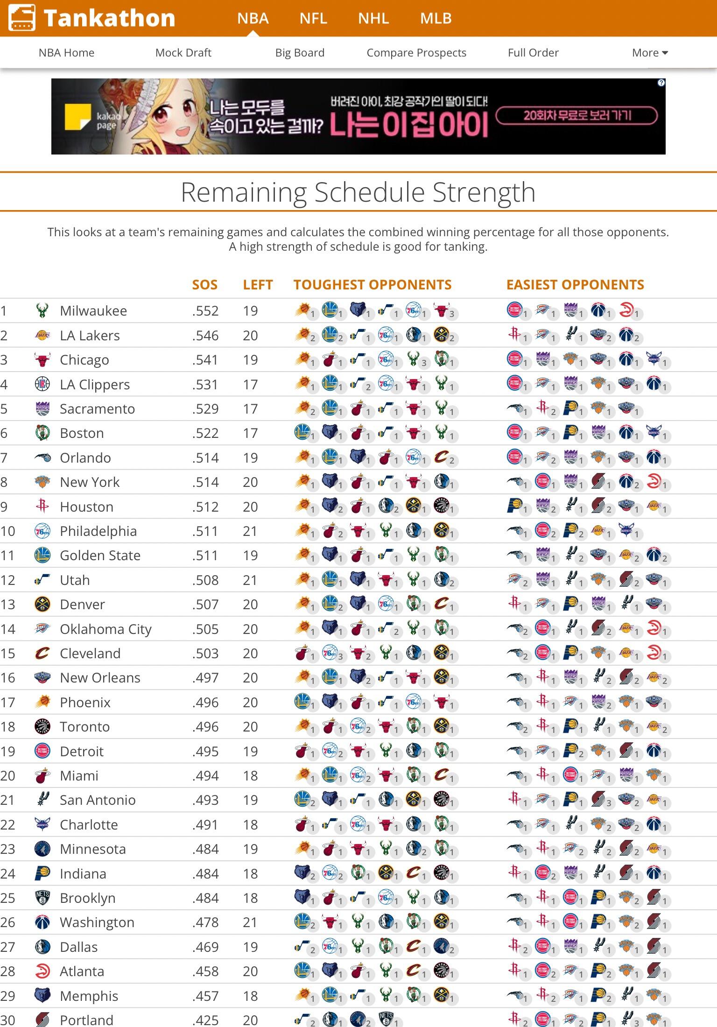
Task: Open the Mock Draft page
Action: [x=183, y=53]
